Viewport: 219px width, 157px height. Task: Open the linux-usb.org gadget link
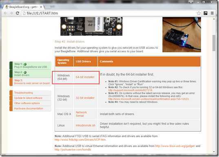[175, 146]
